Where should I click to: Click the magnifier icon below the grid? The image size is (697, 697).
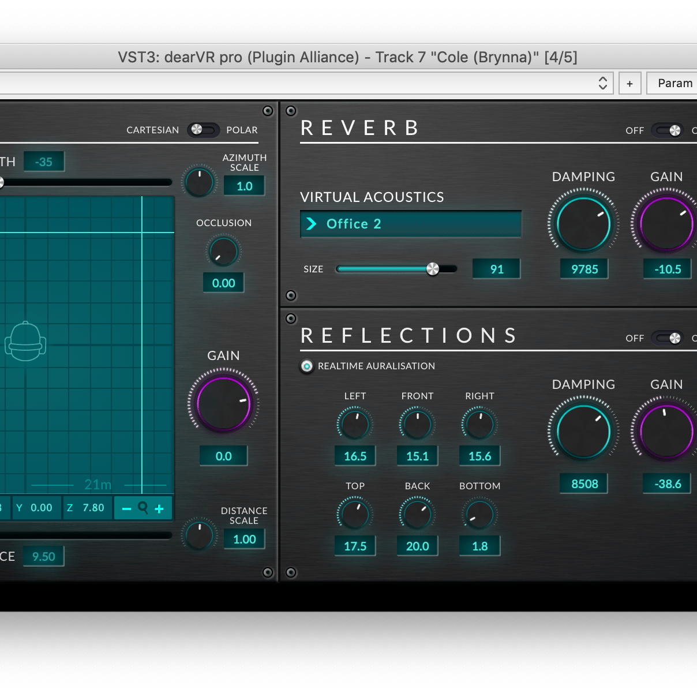pyautogui.click(x=143, y=508)
